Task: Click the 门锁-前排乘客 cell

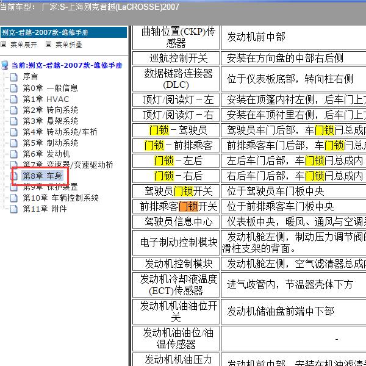Action: click(176, 145)
